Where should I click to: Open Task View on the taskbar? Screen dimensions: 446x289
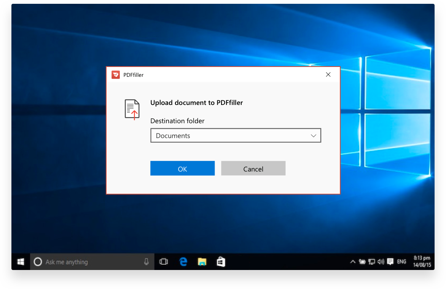pos(164,262)
